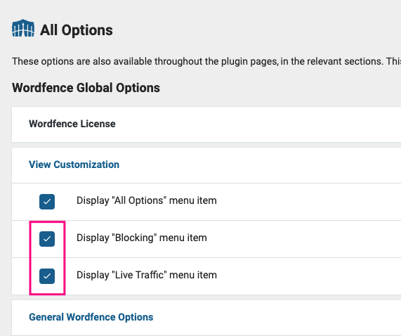Click the Wordfence logo icon

point(23,28)
